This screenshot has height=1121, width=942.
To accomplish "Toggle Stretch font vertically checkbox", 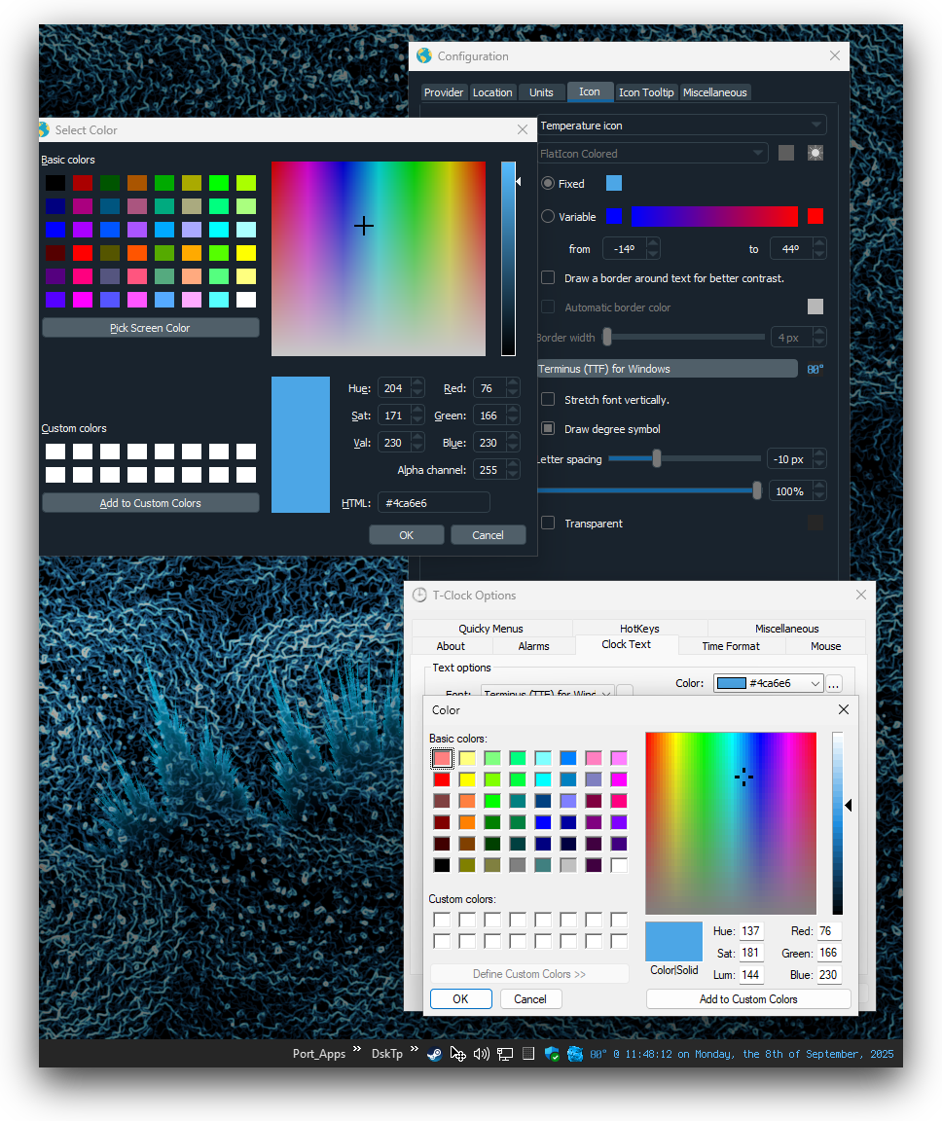I will (x=548, y=400).
